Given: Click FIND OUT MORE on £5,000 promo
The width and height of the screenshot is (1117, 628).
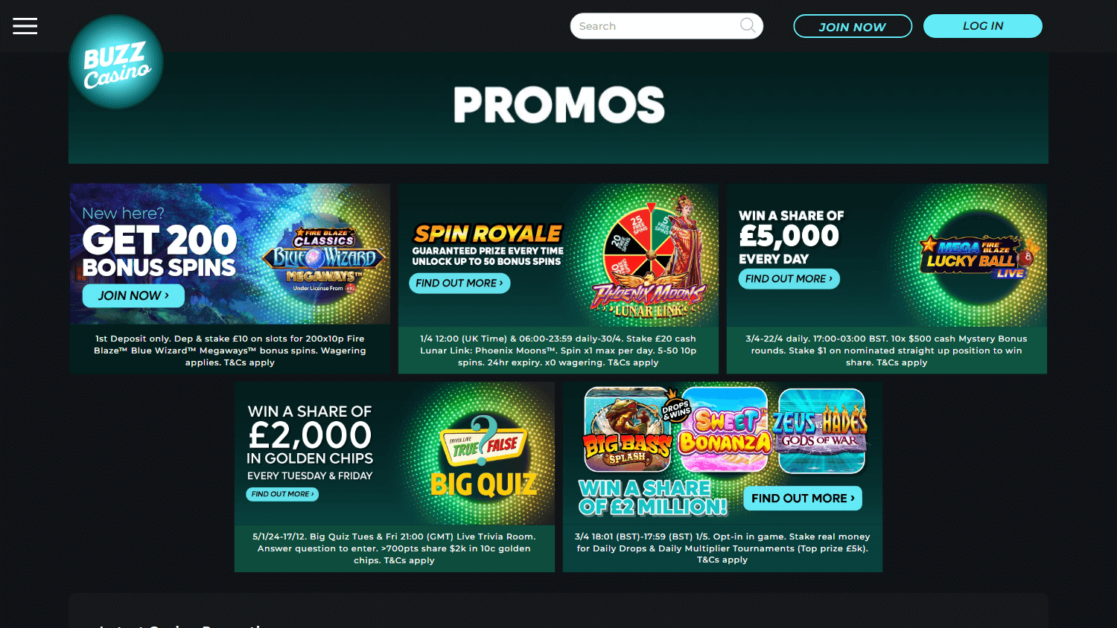Looking at the screenshot, I should (x=789, y=279).
